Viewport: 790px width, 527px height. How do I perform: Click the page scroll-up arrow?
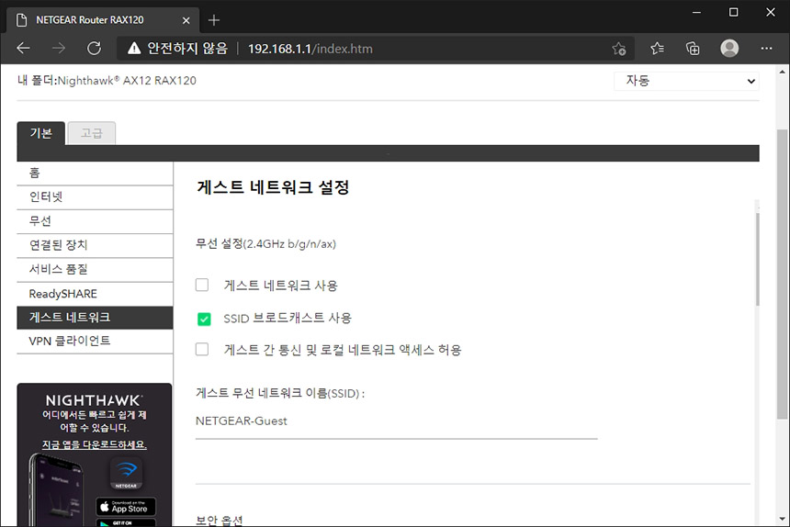pyautogui.click(x=782, y=72)
